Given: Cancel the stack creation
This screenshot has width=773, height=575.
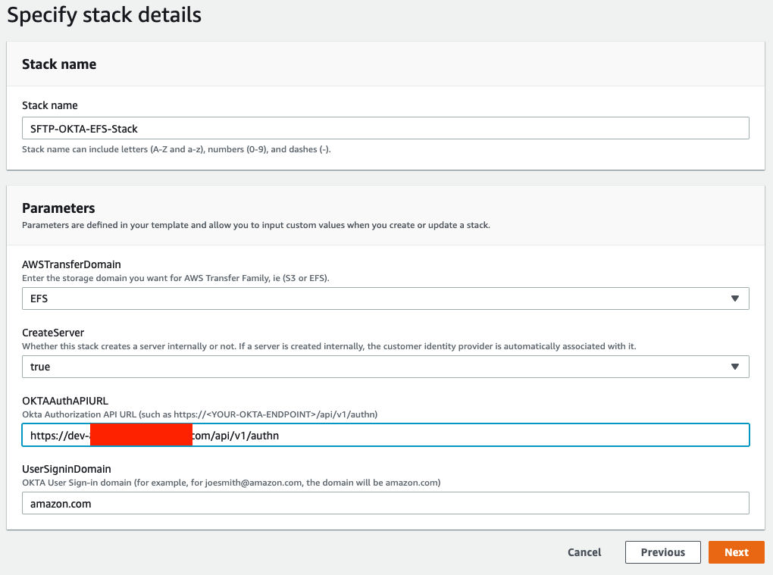Looking at the screenshot, I should pyautogui.click(x=584, y=552).
